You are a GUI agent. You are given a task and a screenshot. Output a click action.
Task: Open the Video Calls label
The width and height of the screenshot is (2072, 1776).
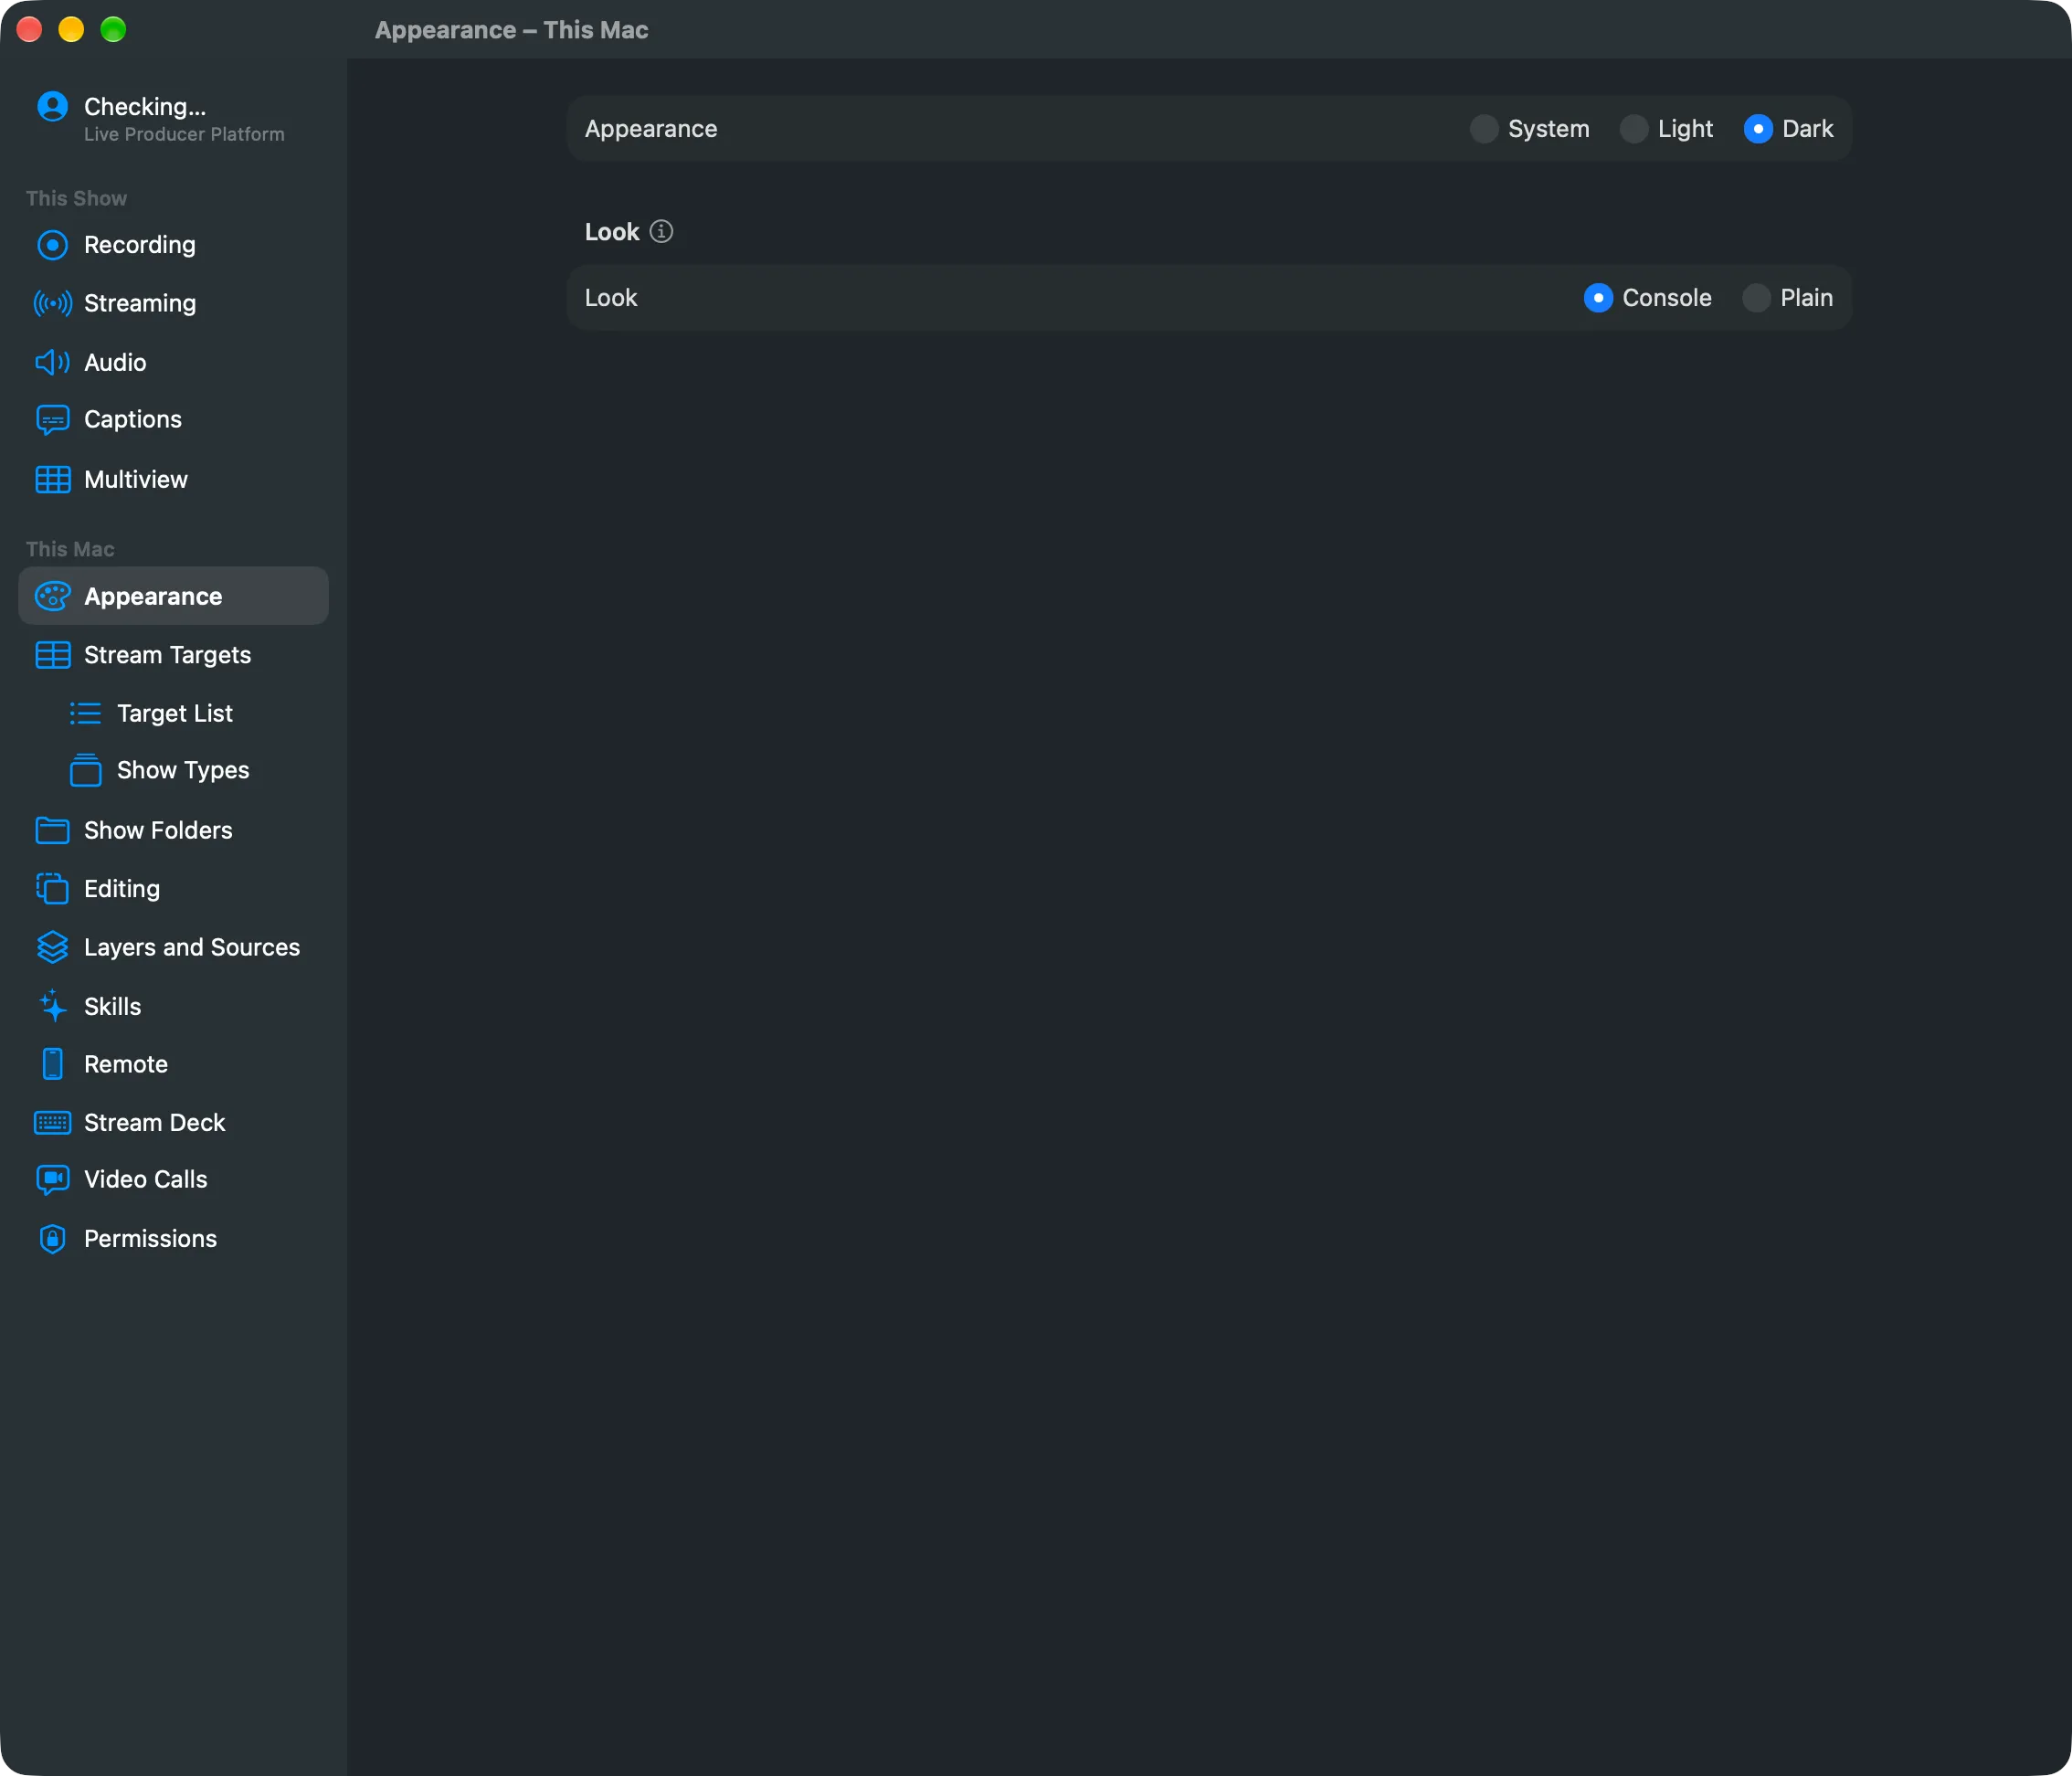point(146,1180)
